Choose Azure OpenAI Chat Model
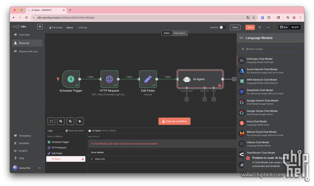This screenshot has height=186, width=314. coord(270,71)
